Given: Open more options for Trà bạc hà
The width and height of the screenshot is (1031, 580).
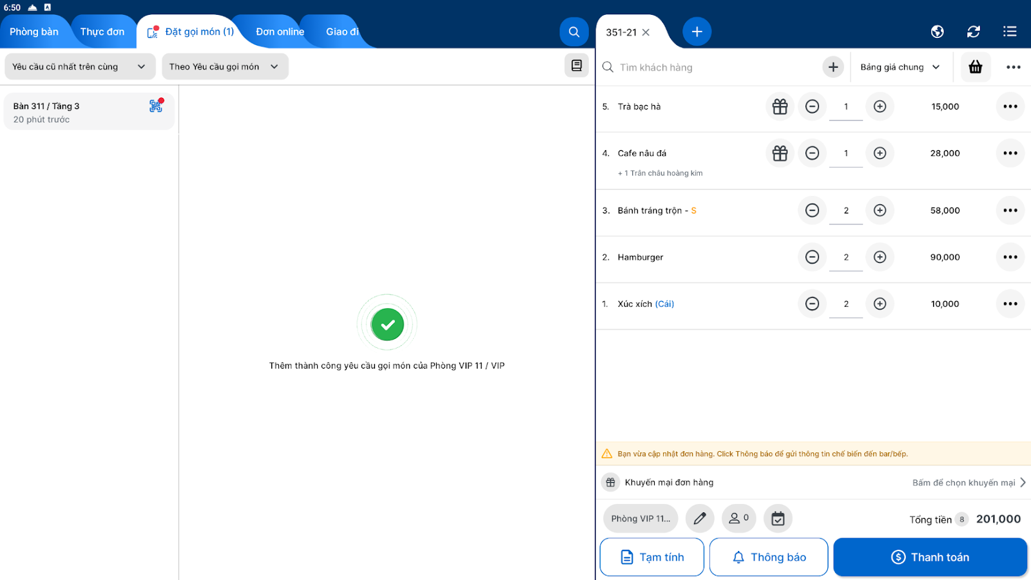Looking at the screenshot, I should coord(1010,106).
